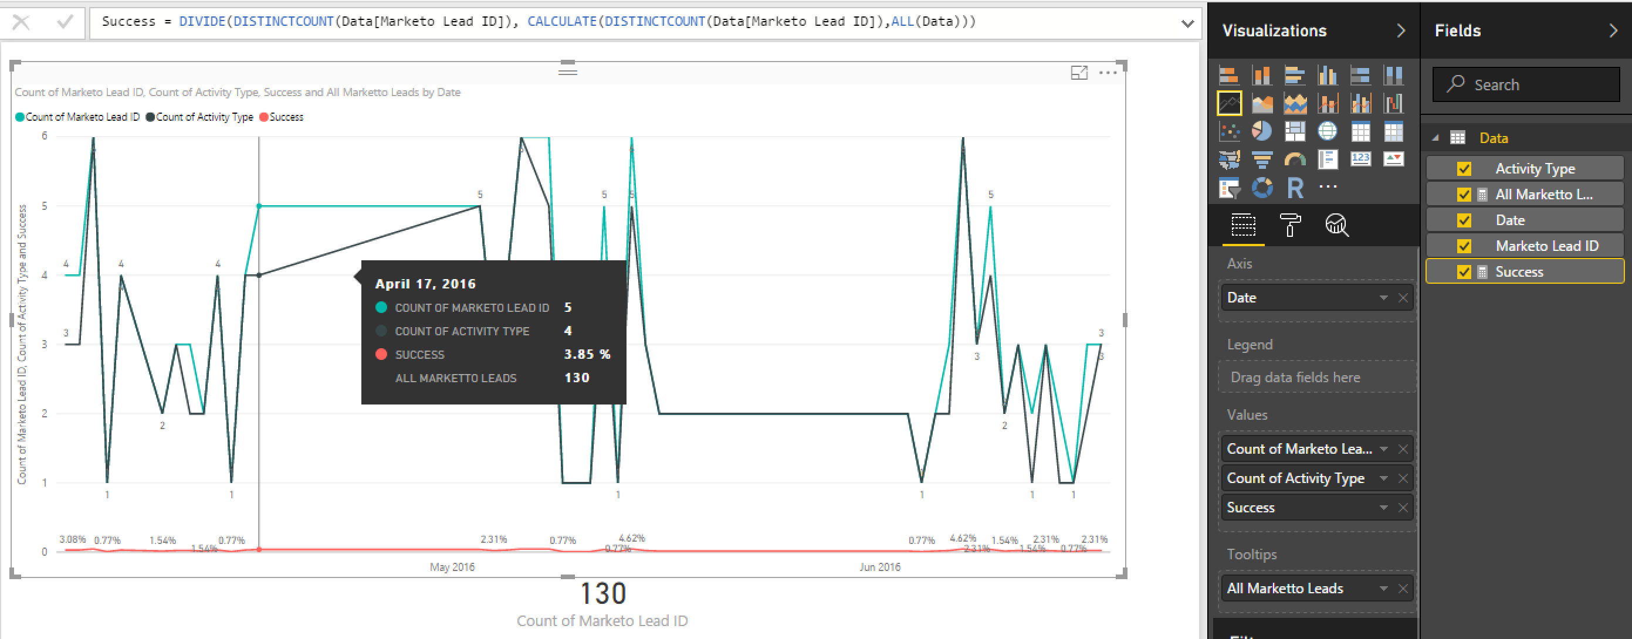
Task: Switch to the Fields well tab
Action: tap(1243, 226)
